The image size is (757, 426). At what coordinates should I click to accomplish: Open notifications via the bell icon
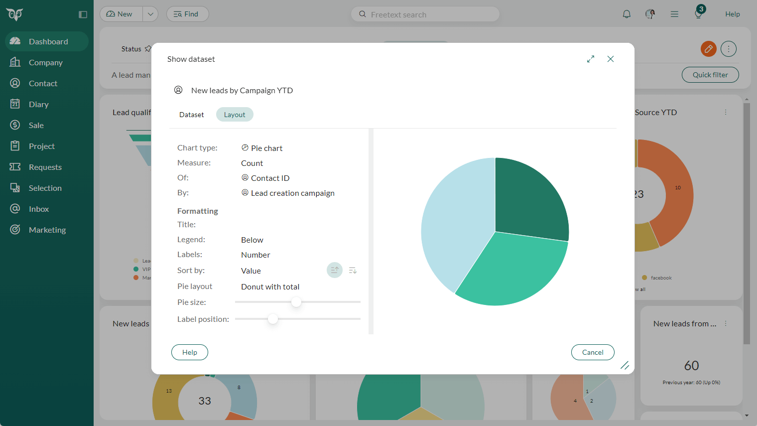tap(627, 13)
